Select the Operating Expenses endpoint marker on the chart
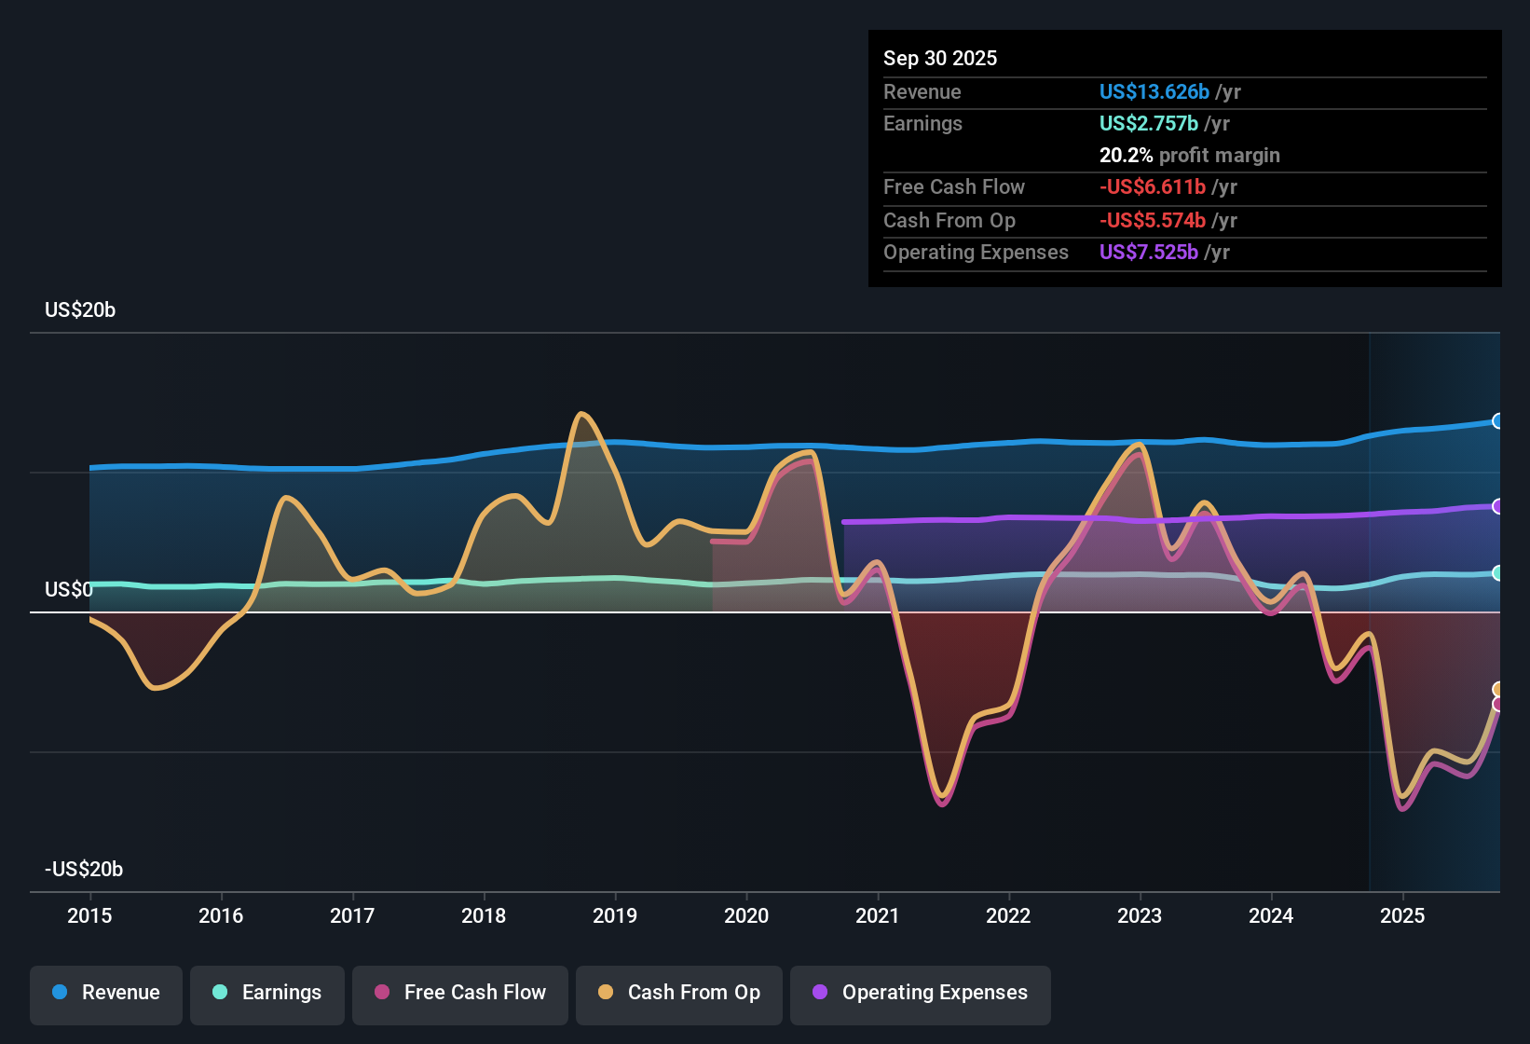This screenshot has width=1530, height=1044. (x=1498, y=506)
